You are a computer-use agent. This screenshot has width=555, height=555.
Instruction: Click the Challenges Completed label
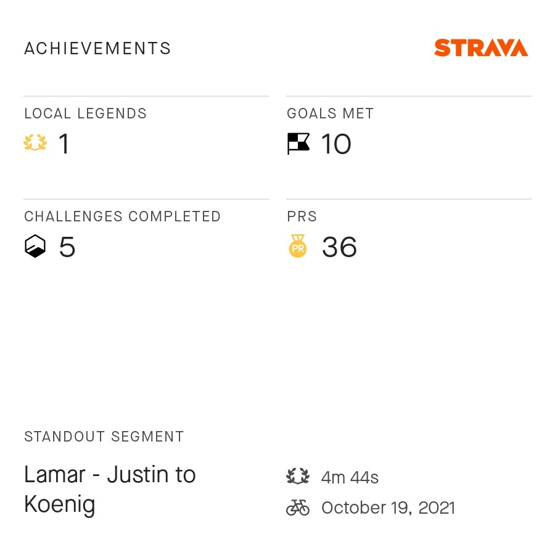coord(122,217)
